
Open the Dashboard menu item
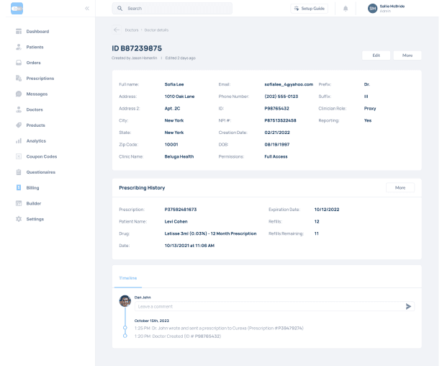click(x=37, y=32)
